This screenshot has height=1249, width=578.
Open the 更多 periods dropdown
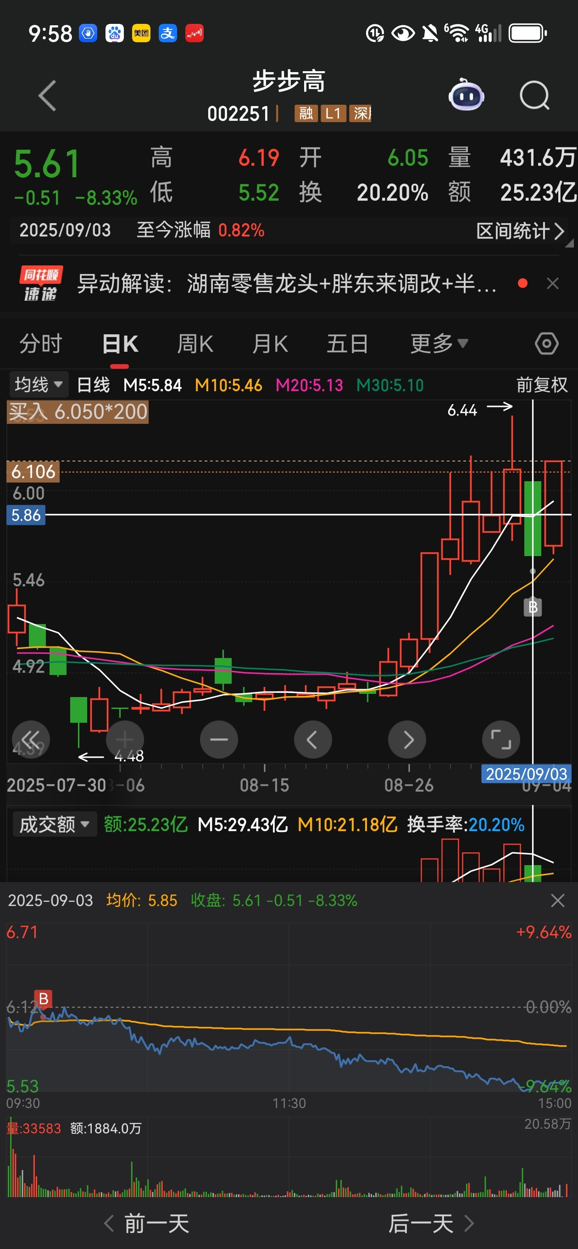(x=439, y=344)
